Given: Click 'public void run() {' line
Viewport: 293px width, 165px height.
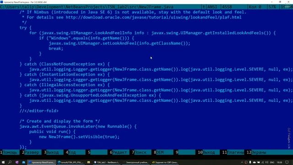Looking at the screenshot, I should pos(52,132).
